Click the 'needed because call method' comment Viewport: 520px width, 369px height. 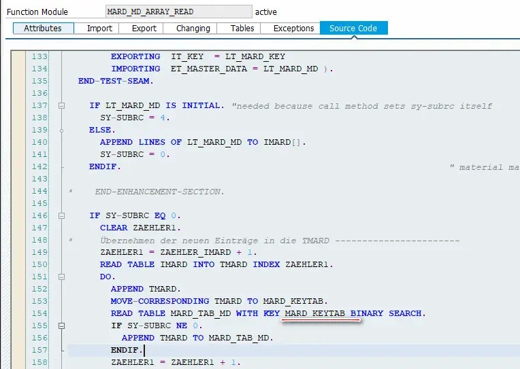pyautogui.click(x=362, y=106)
